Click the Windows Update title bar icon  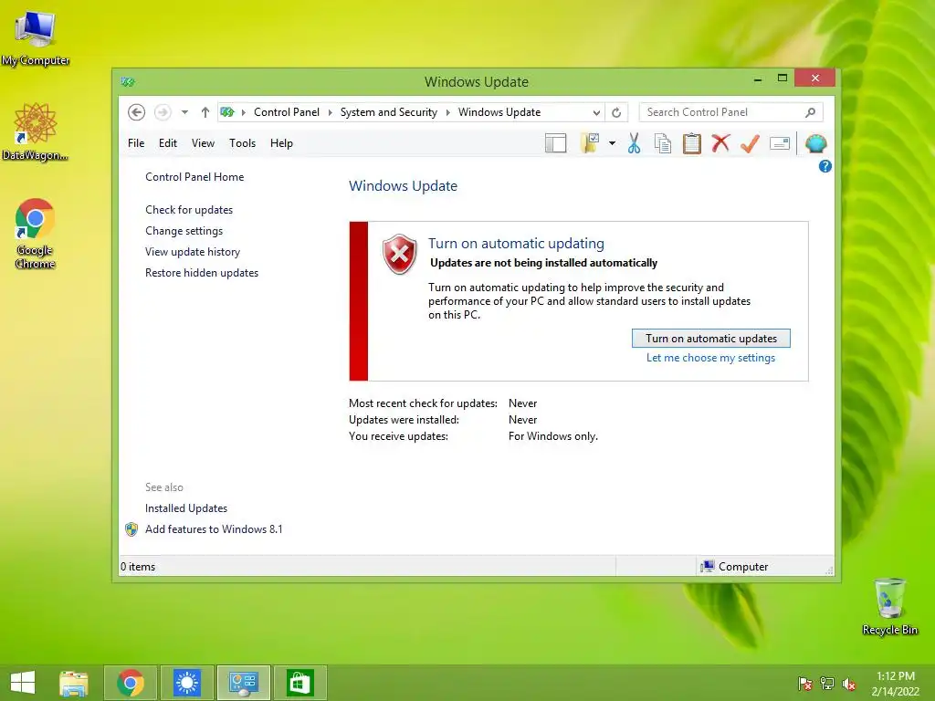(x=128, y=81)
